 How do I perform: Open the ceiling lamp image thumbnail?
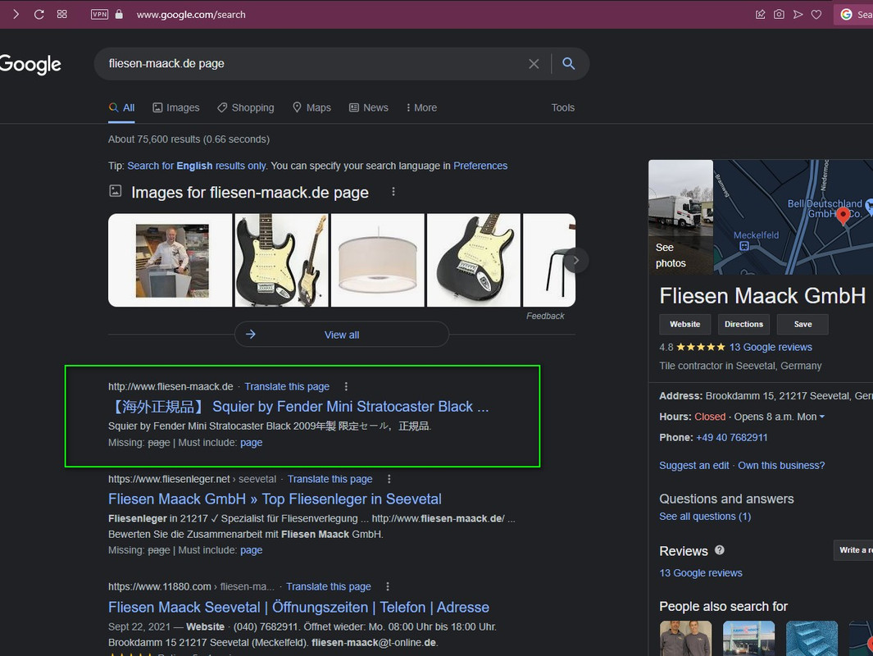(378, 260)
